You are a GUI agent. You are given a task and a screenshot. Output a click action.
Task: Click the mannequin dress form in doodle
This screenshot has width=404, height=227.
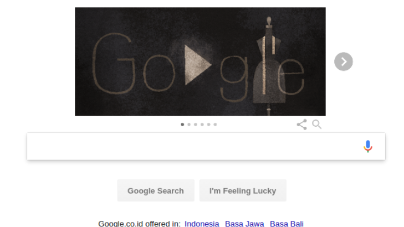[x=269, y=66]
